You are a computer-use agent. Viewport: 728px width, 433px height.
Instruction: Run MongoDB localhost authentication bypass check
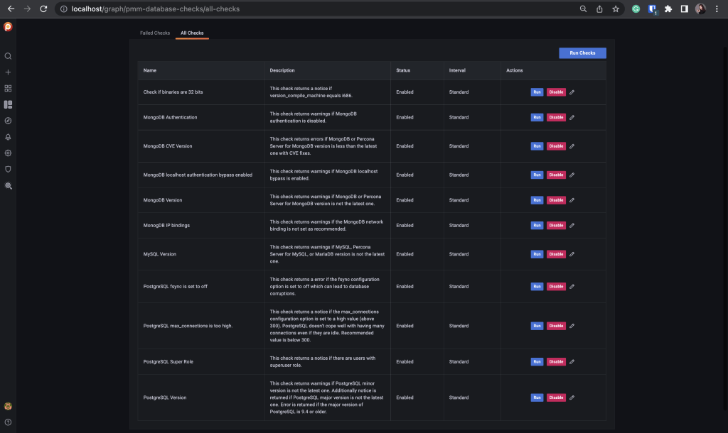[537, 175]
